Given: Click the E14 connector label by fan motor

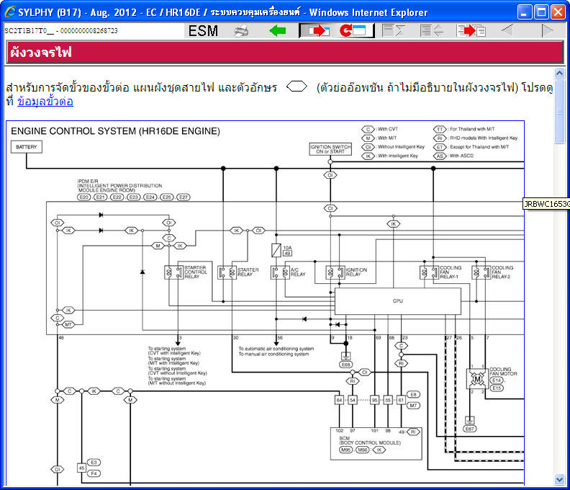Looking at the screenshot, I should point(497,380).
